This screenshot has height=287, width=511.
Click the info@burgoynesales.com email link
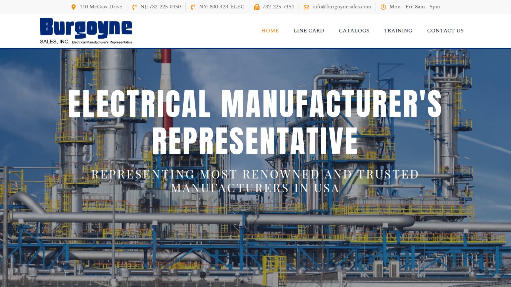(x=342, y=7)
